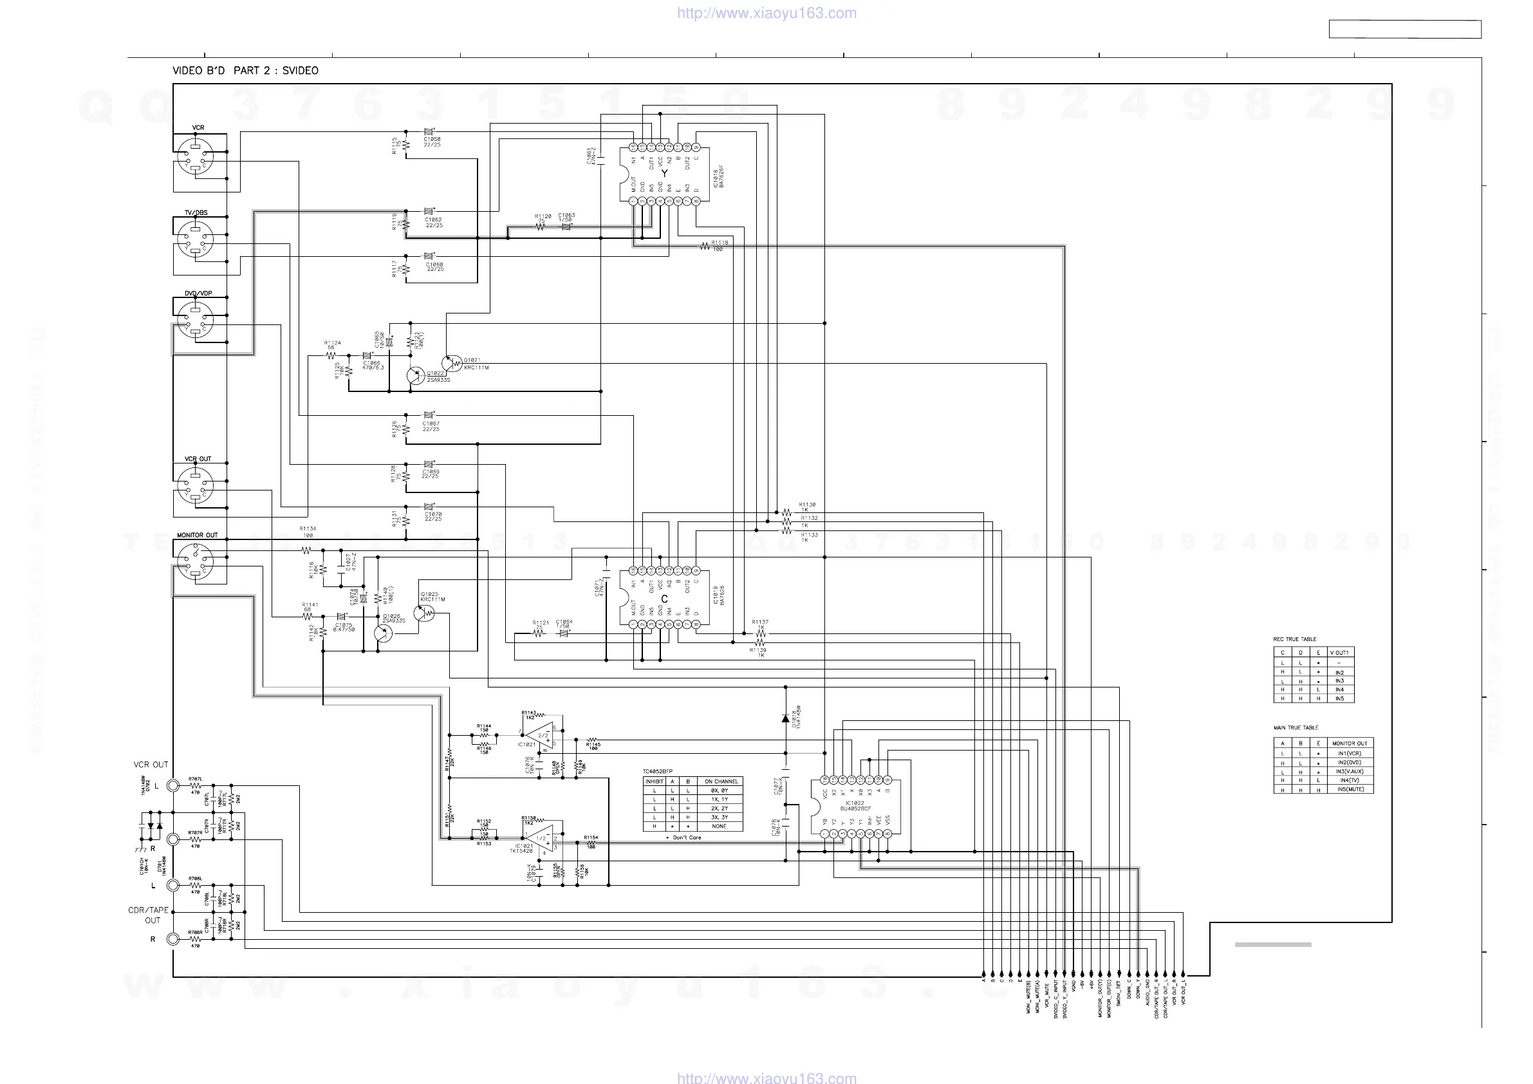Click the 'IN4(TV)' table cell
The width and height of the screenshot is (1533, 1084).
coord(1350,780)
